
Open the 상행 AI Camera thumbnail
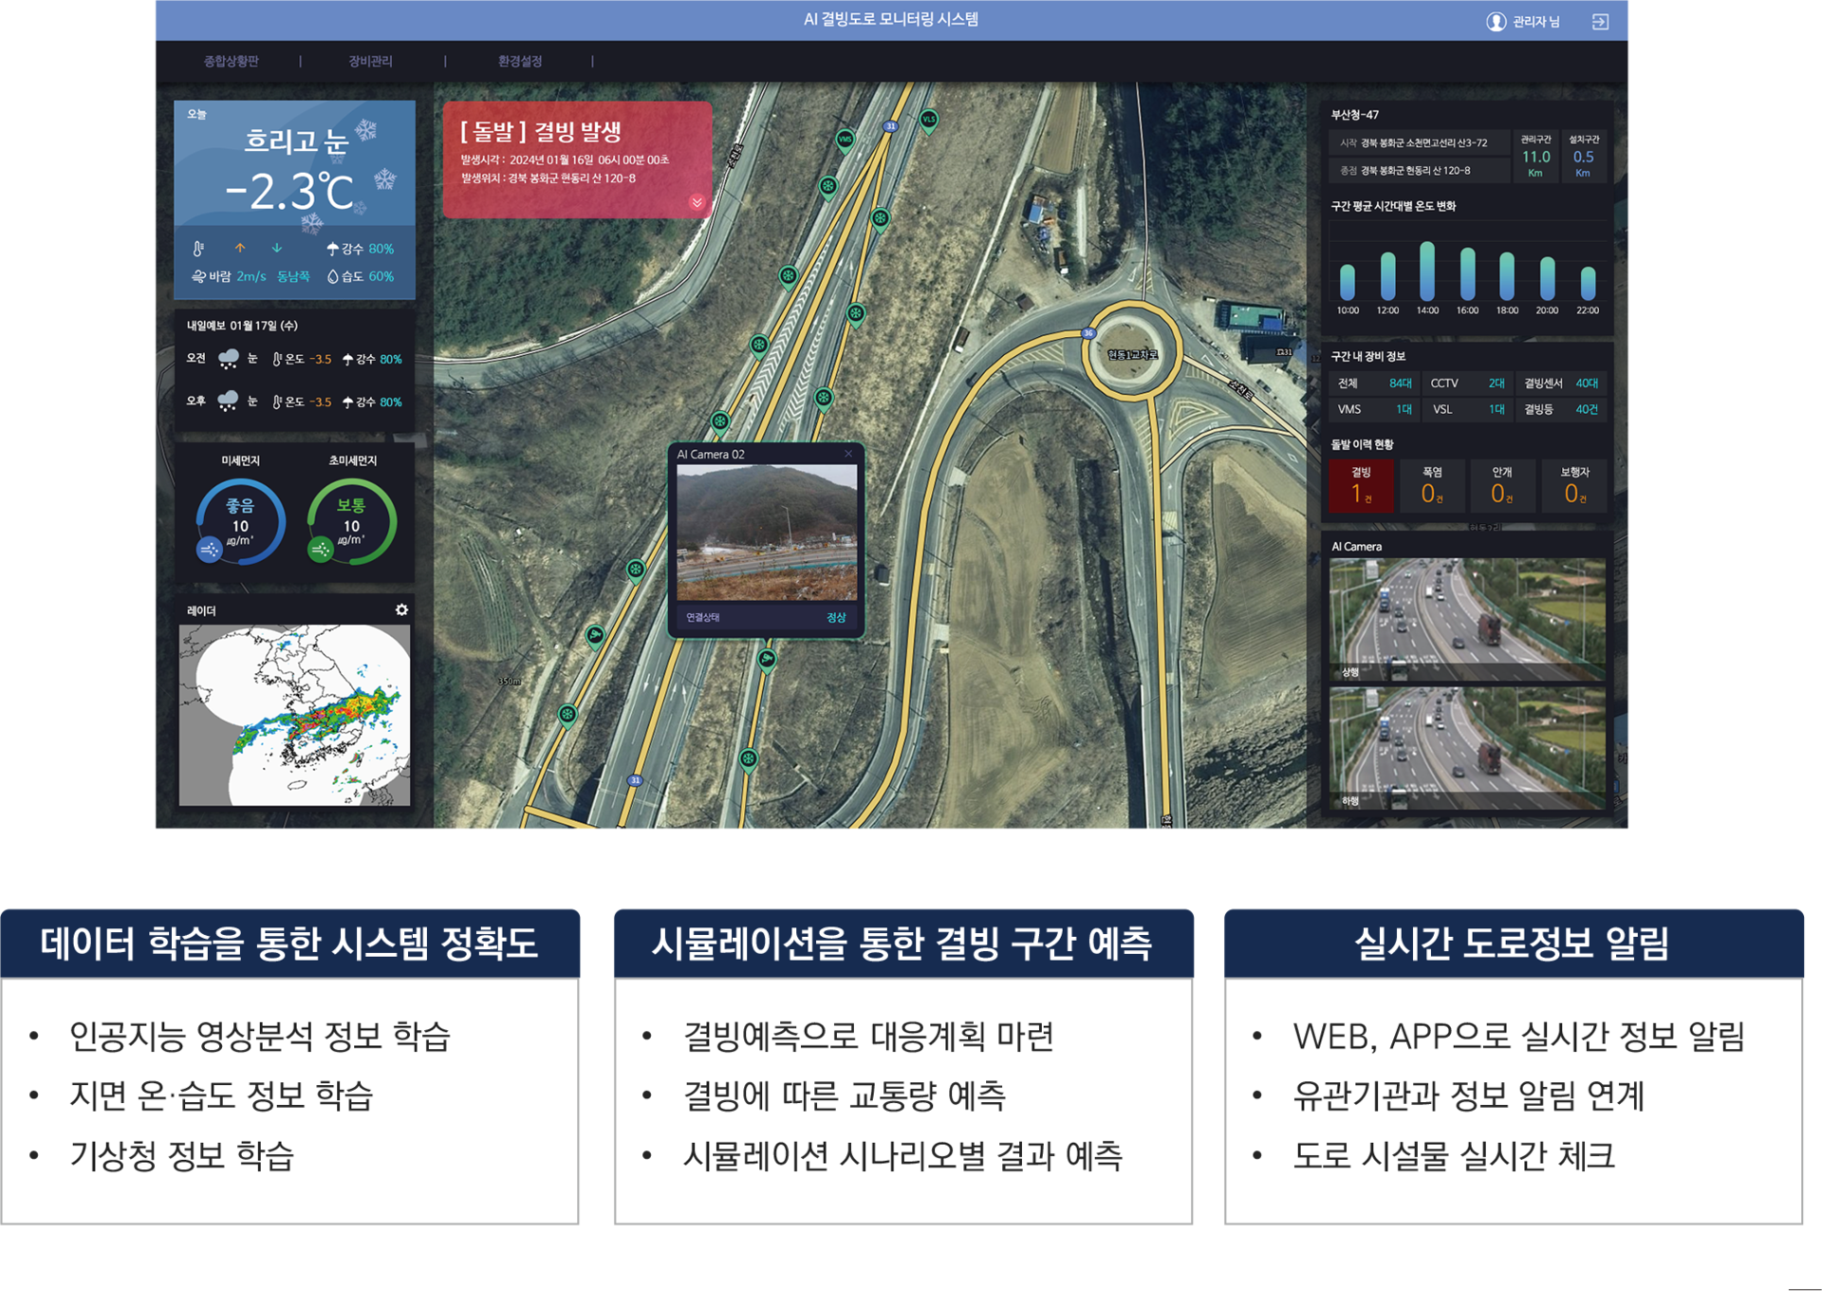click(1467, 619)
